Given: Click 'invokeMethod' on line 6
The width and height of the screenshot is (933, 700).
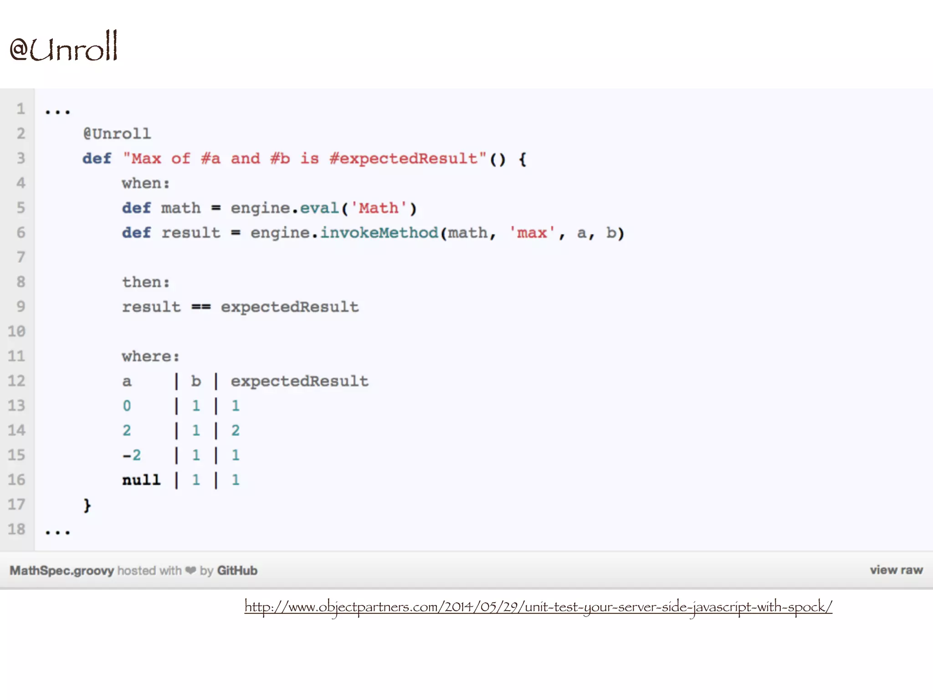Looking at the screenshot, I should click(379, 232).
